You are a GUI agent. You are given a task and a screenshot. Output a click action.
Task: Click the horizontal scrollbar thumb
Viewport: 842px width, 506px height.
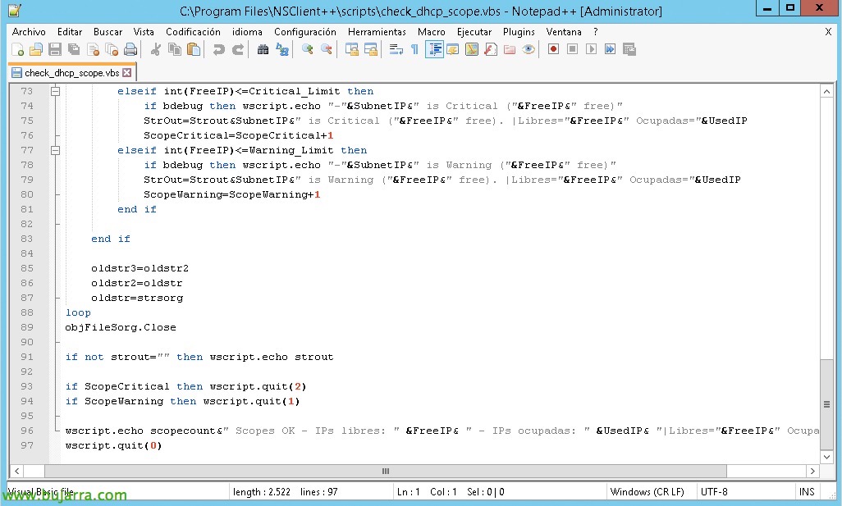point(386,471)
